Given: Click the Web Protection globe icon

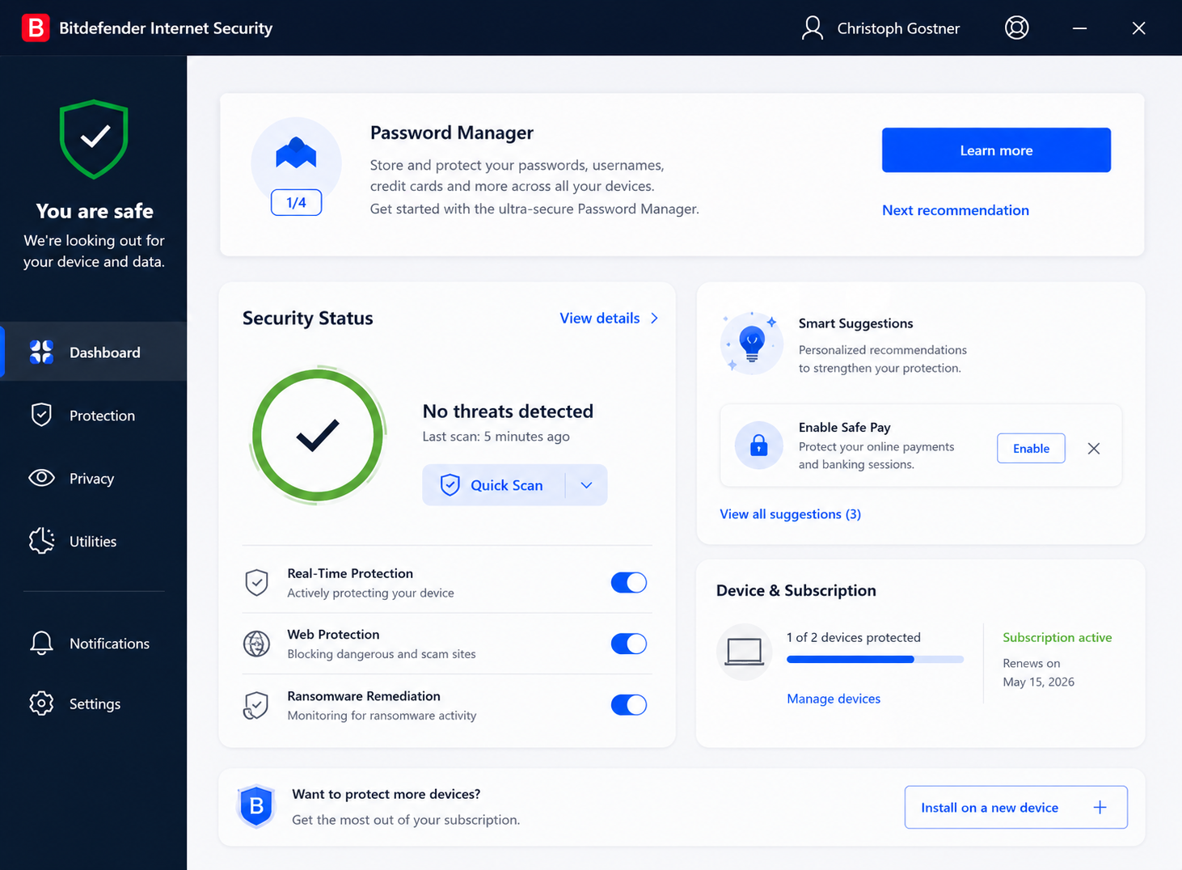Looking at the screenshot, I should [256, 644].
